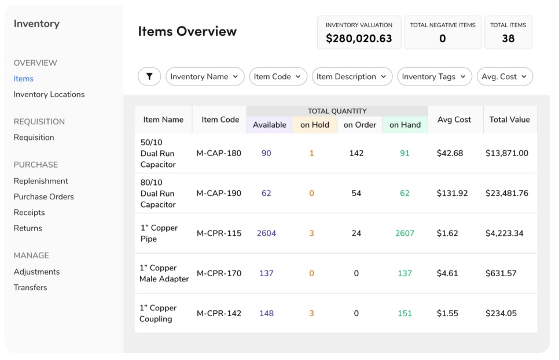Expand the Item Description filter dropdown
The image size is (559, 360).
coord(352,76)
